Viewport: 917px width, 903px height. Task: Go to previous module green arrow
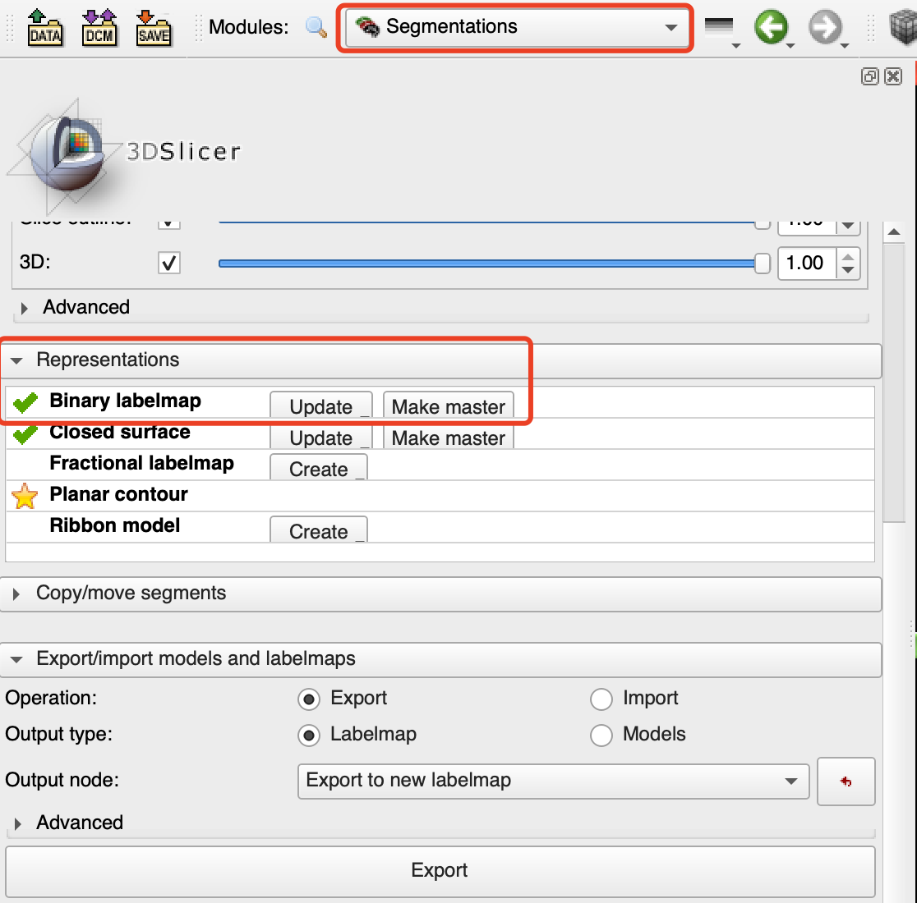tap(771, 27)
